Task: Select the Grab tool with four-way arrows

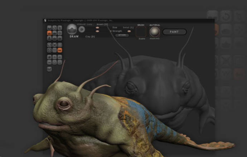Action: (x=60, y=33)
